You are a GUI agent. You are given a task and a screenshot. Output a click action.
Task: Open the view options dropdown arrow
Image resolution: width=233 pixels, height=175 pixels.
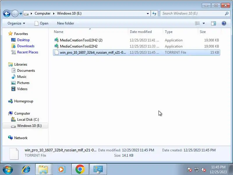[204, 23]
